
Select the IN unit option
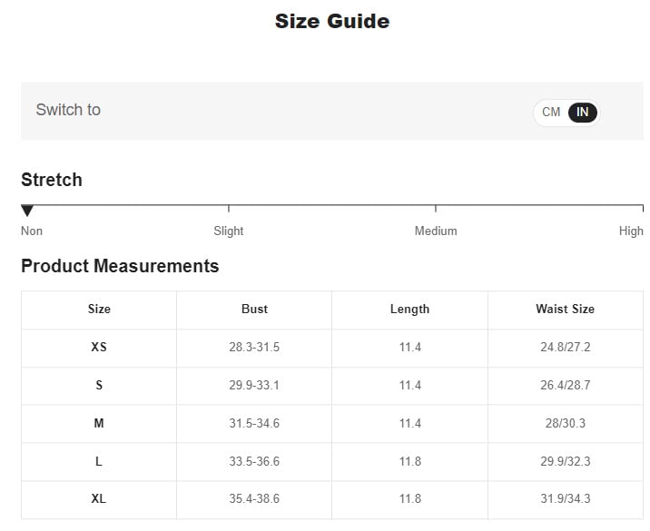click(x=582, y=113)
